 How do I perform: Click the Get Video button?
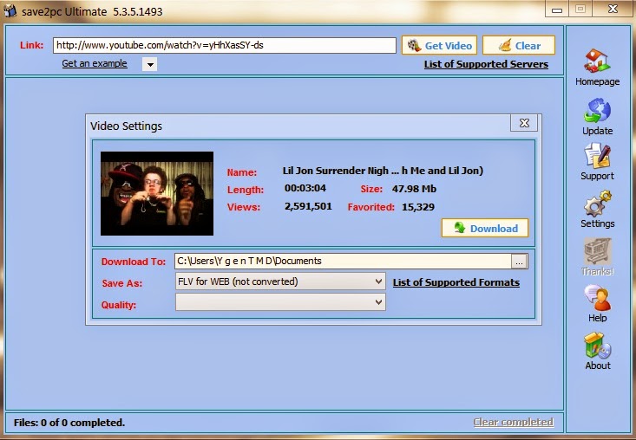point(439,45)
